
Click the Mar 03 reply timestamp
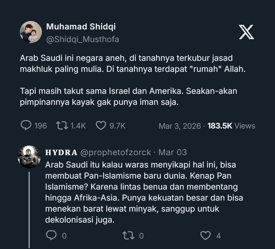(173, 152)
